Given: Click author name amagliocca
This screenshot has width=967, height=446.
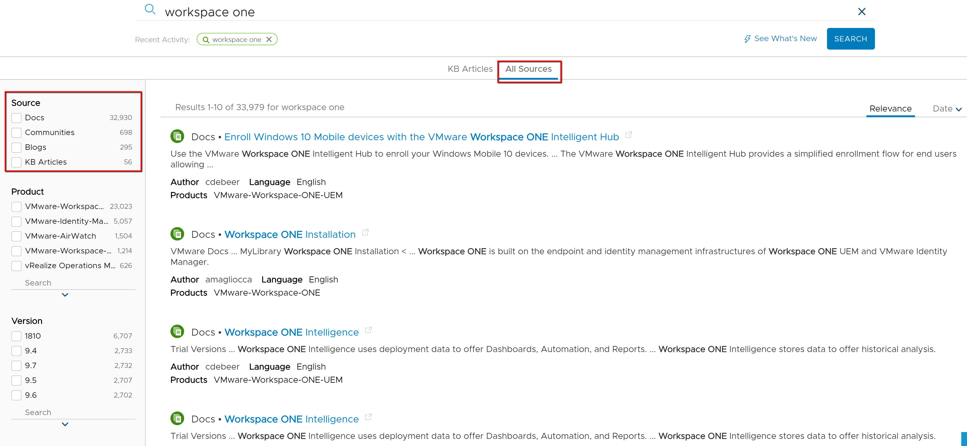Looking at the screenshot, I should tap(228, 280).
